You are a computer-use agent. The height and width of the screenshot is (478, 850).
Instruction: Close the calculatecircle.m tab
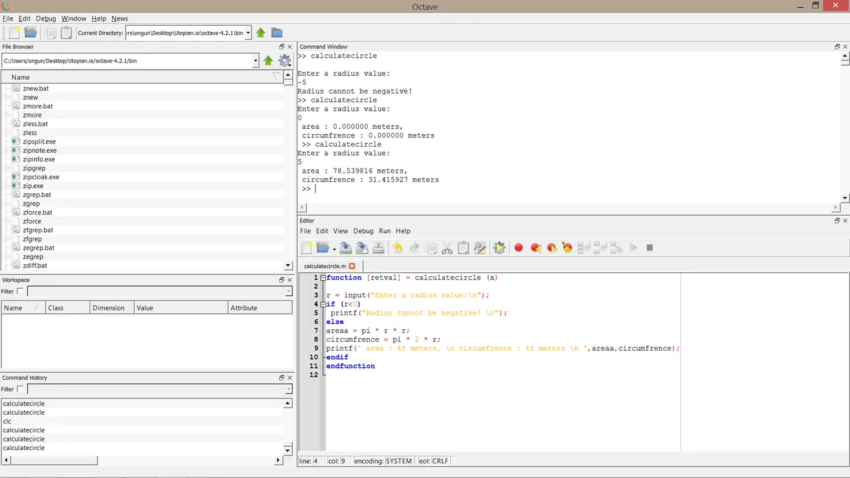click(352, 266)
